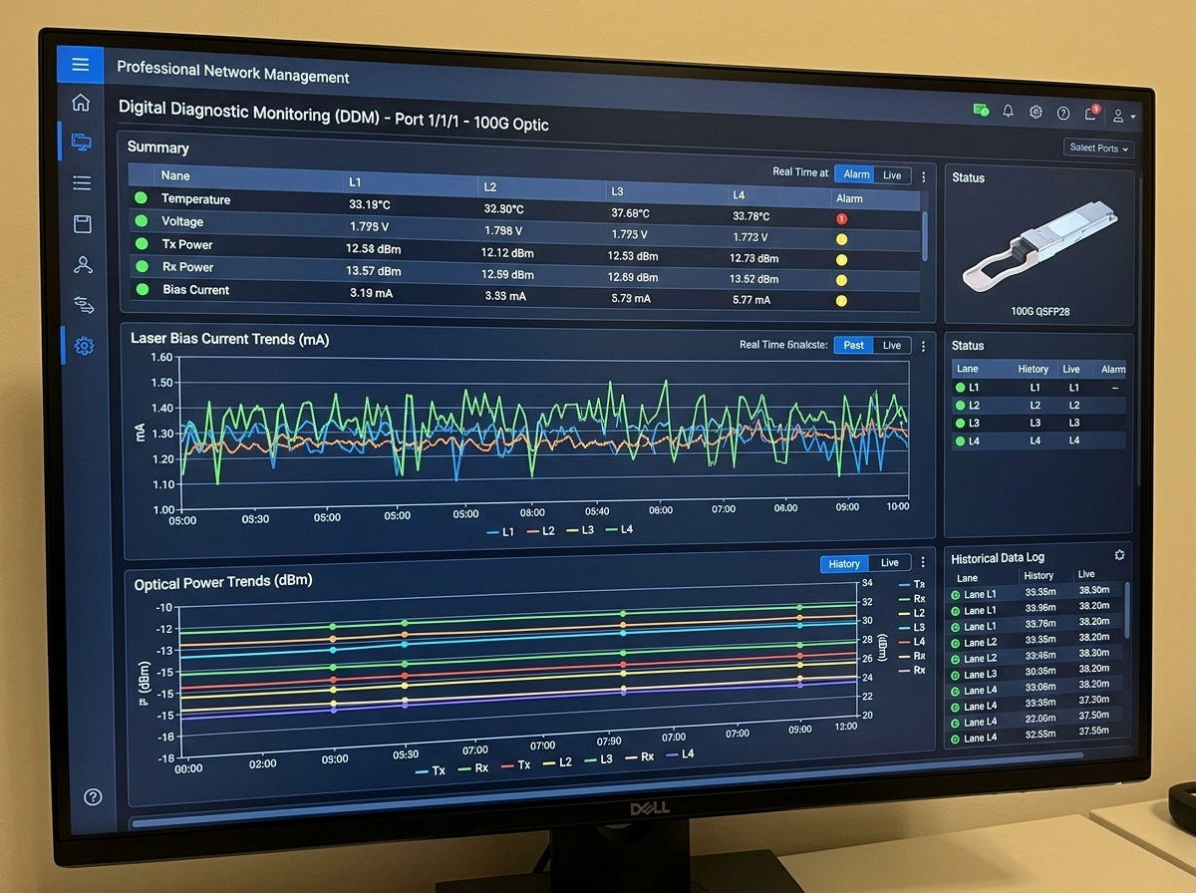The height and width of the screenshot is (893, 1196).
Task: Click Bias Current row yellow alarm indicator
Action: [841, 301]
